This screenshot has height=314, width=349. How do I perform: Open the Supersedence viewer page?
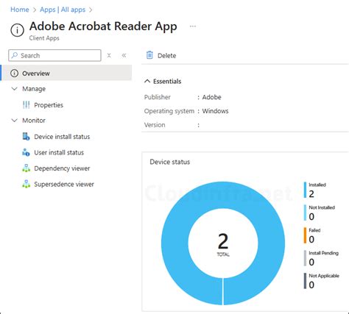tap(64, 184)
